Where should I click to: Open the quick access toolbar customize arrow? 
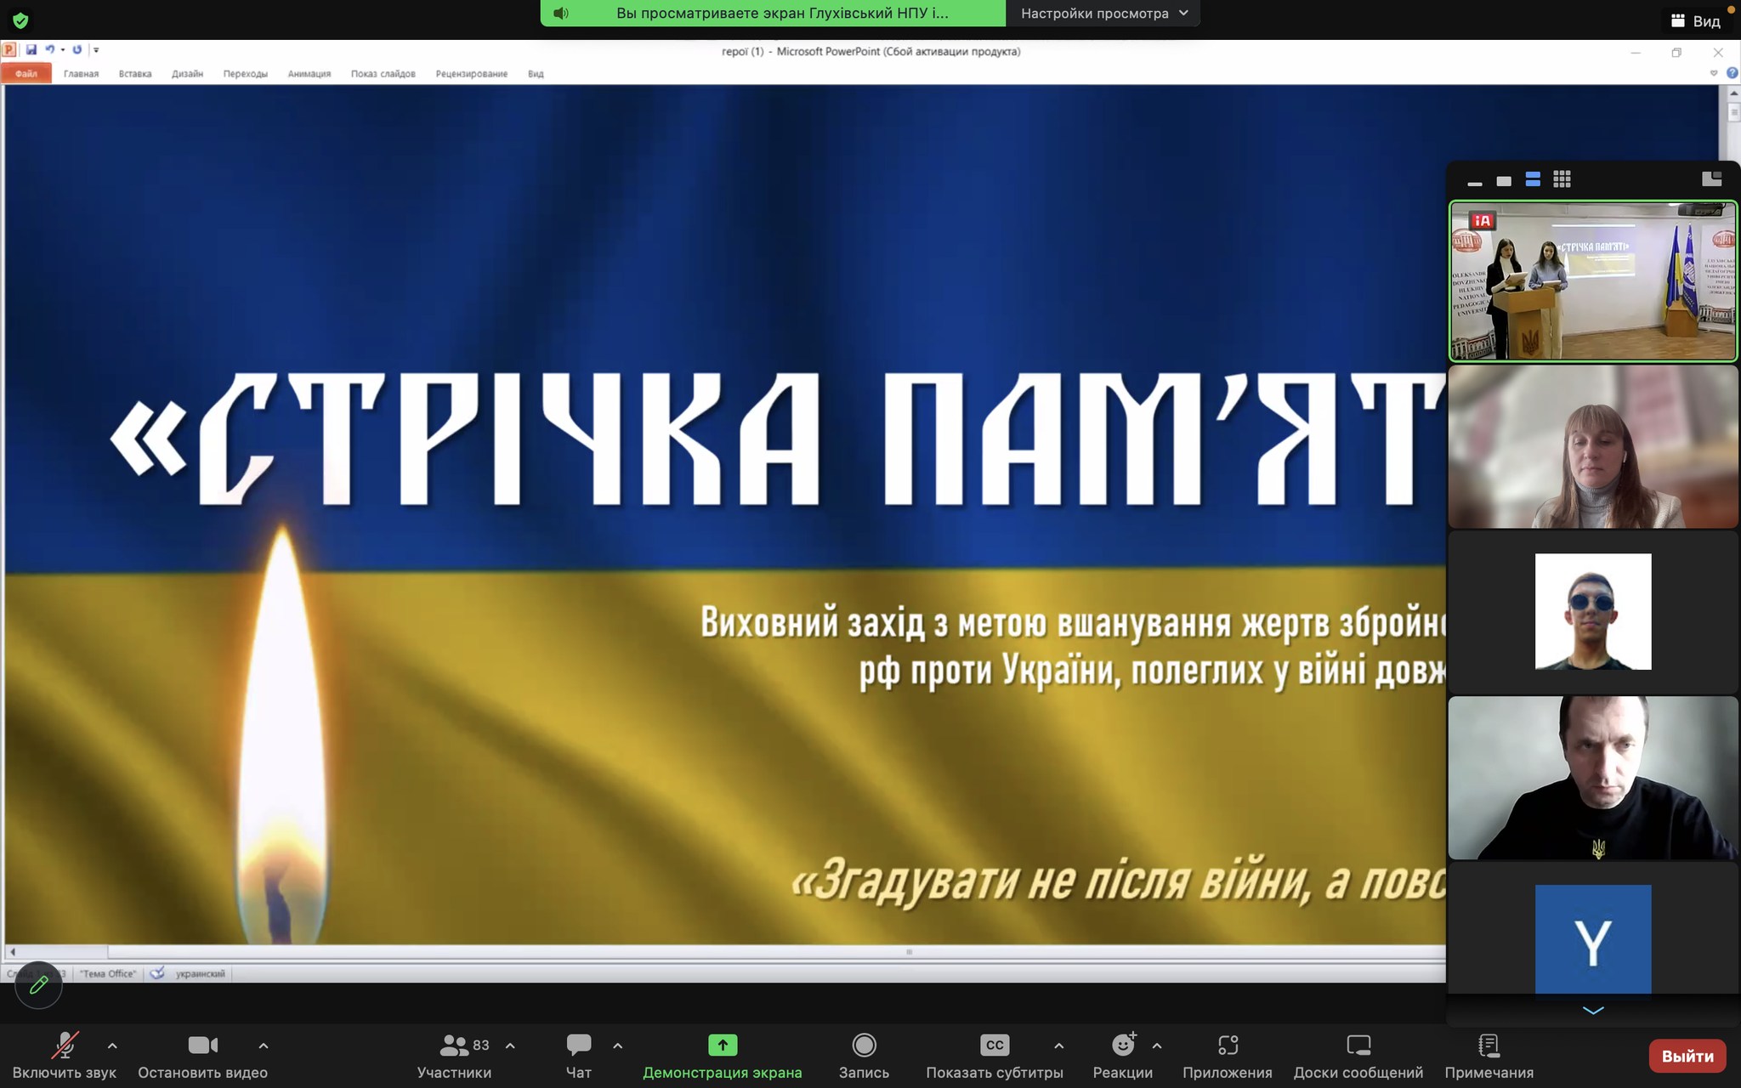point(96,51)
